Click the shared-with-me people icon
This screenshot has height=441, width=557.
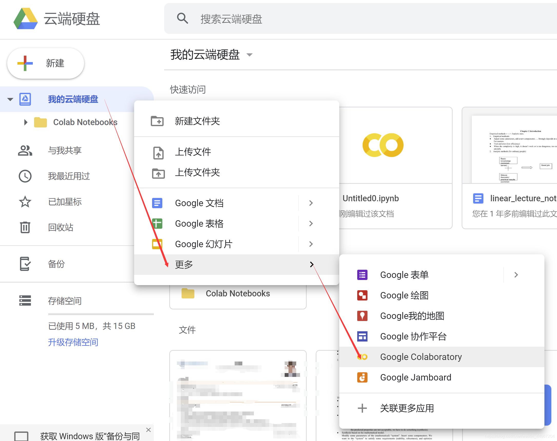tap(25, 151)
